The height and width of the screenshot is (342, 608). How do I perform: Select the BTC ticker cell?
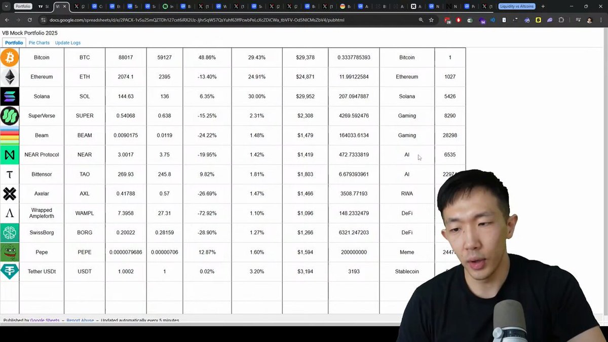[x=85, y=58]
